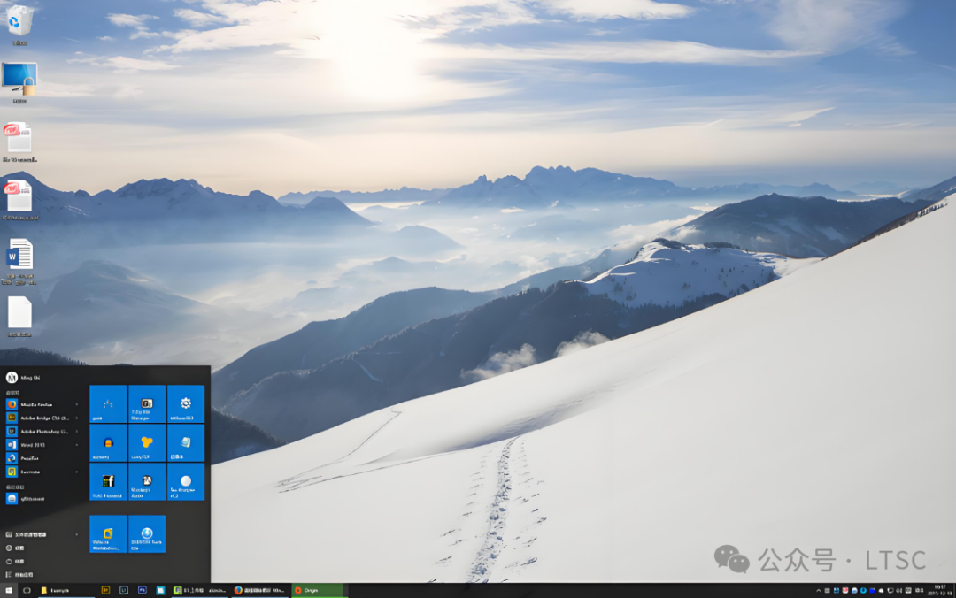The height and width of the screenshot is (598, 956).
Task: Open the tile with the yellow blob icon
Action: coord(147,442)
